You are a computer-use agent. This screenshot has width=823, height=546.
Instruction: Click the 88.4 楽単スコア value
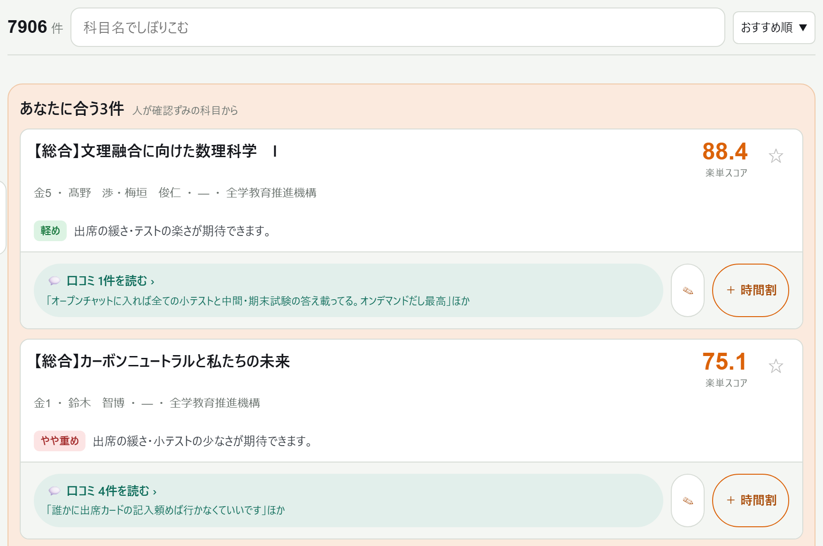pos(725,152)
